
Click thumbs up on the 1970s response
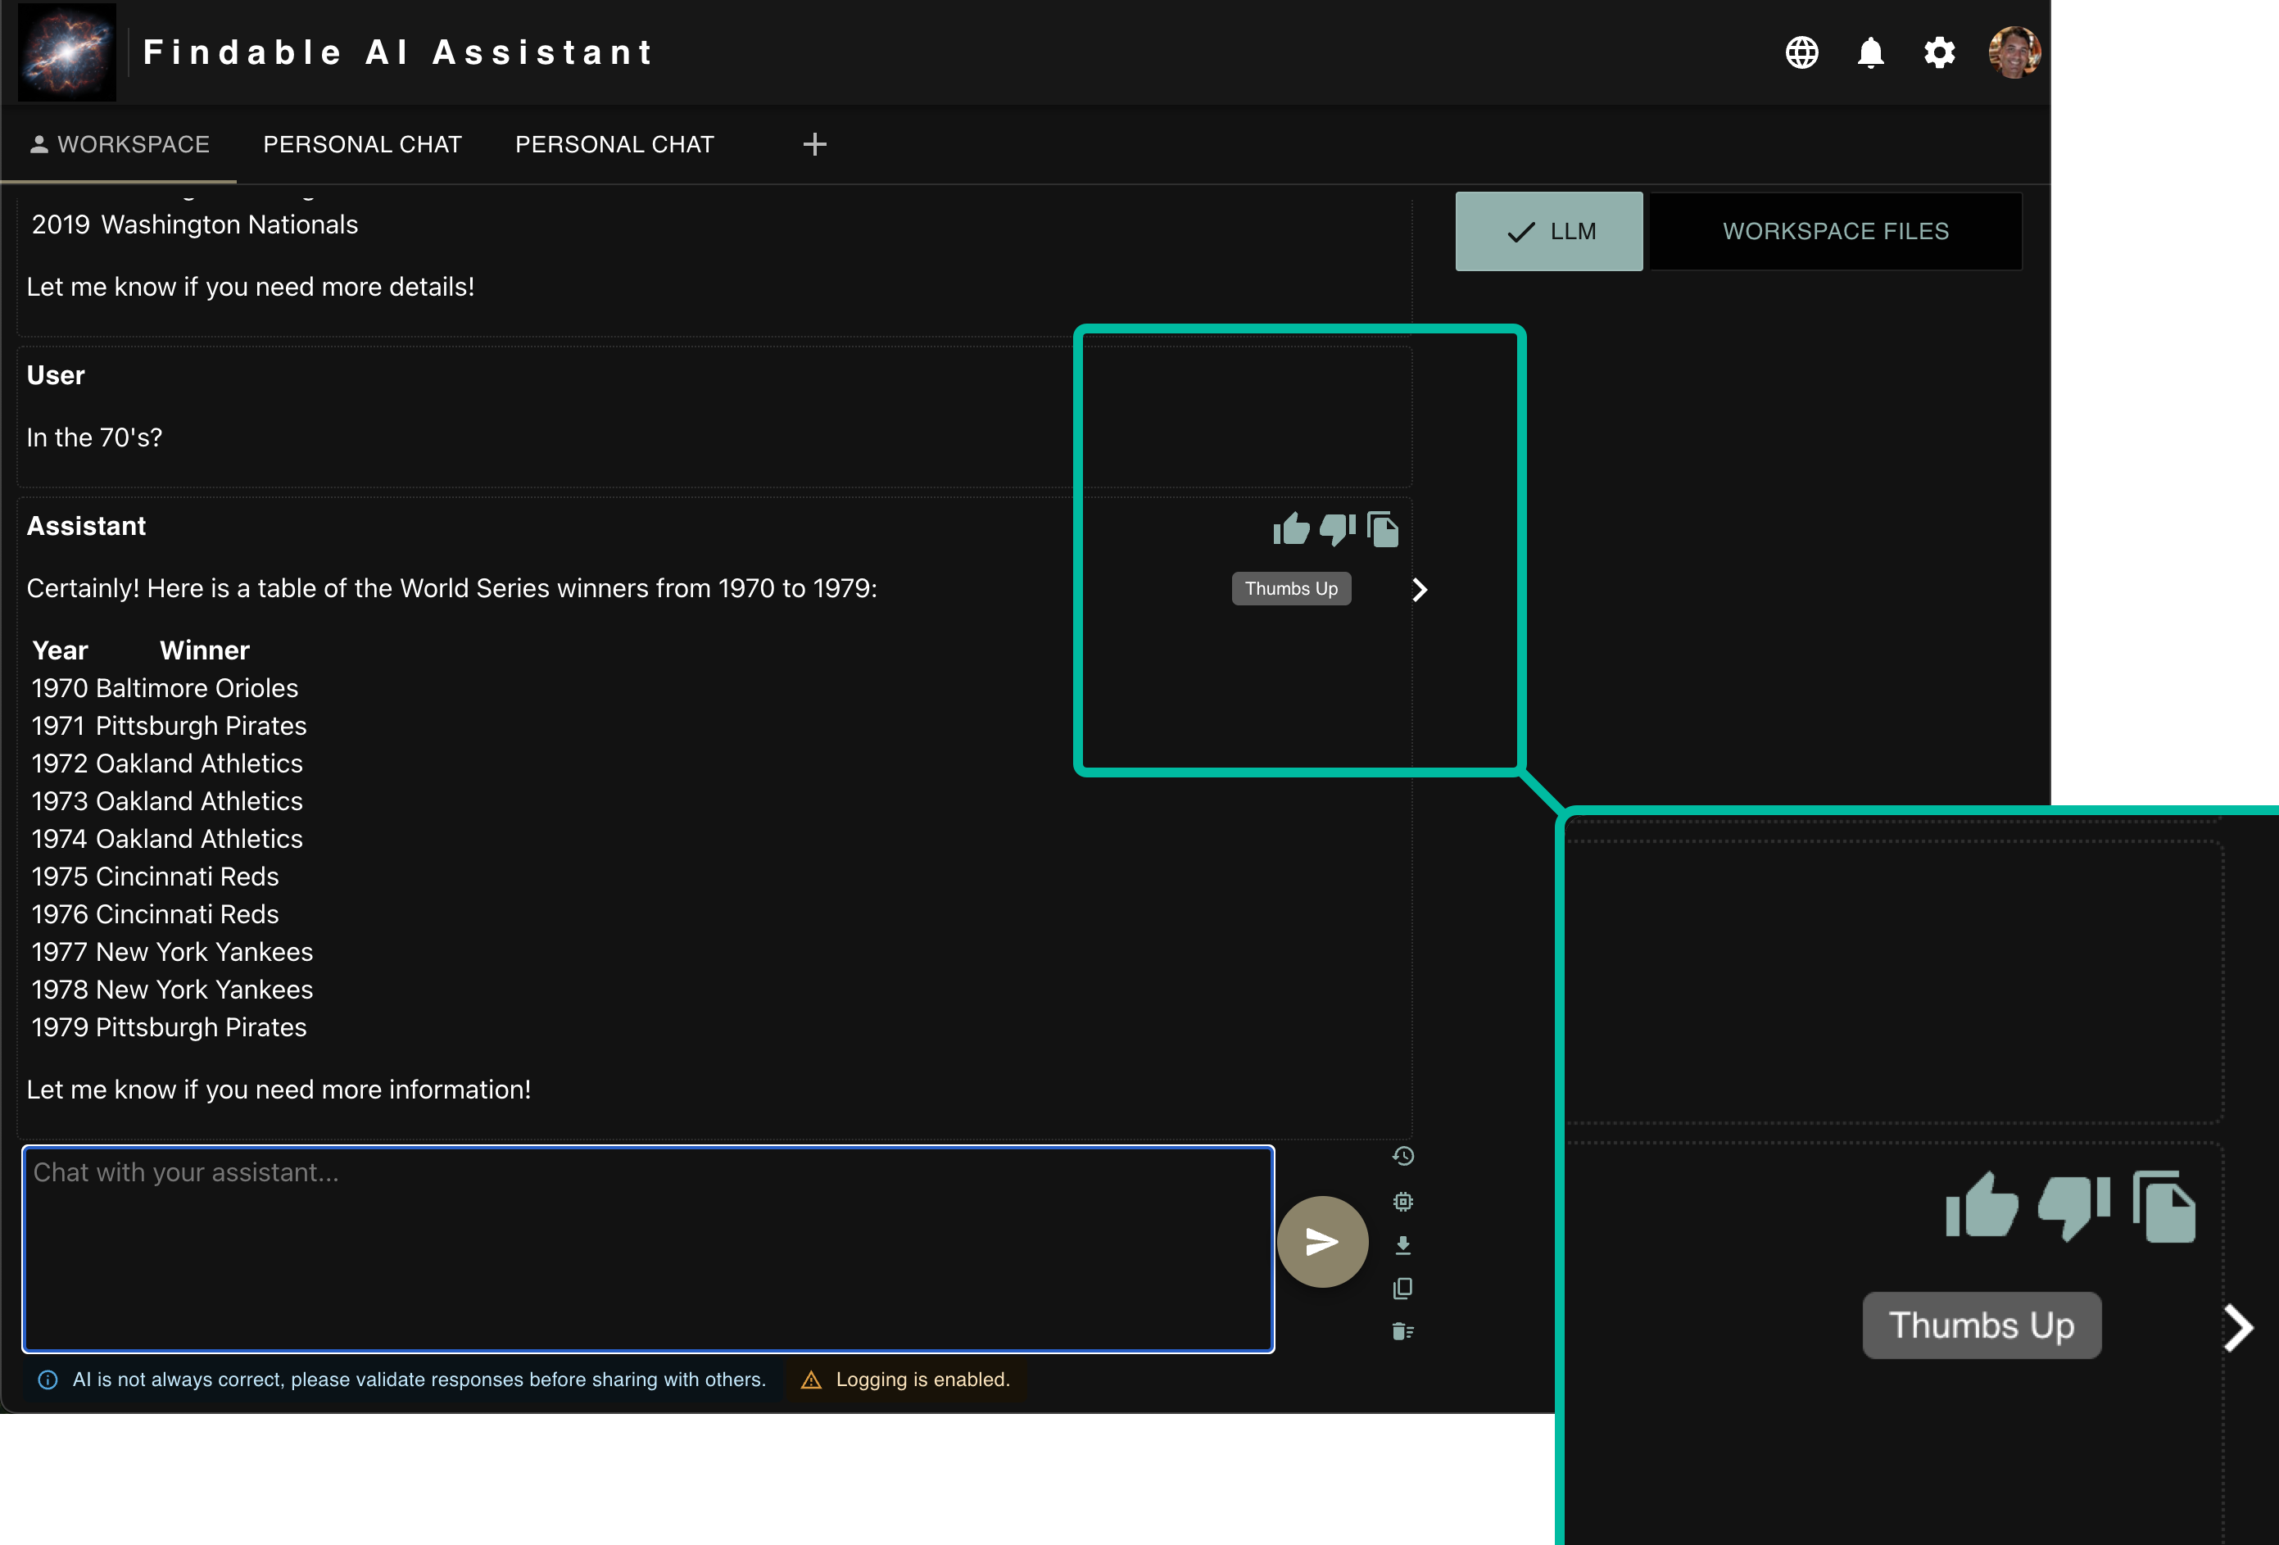(x=1290, y=530)
